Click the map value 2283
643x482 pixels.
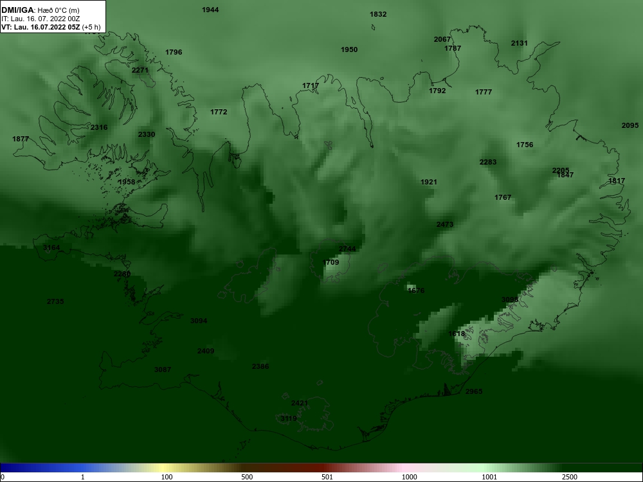point(488,163)
